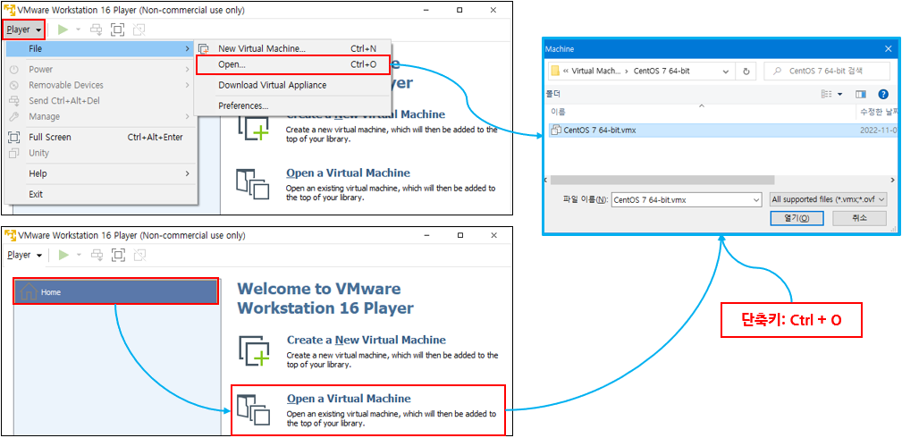Screen dimensions: 902x438
Task: Open the Power On arrow dropdown in the window with the open menu
Action: point(78,29)
